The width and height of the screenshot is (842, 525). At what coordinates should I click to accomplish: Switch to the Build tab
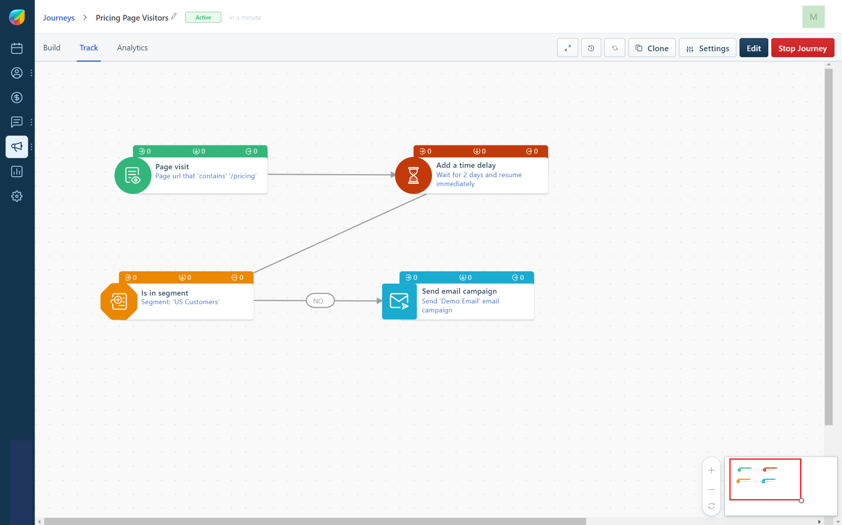pyautogui.click(x=52, y=48)
